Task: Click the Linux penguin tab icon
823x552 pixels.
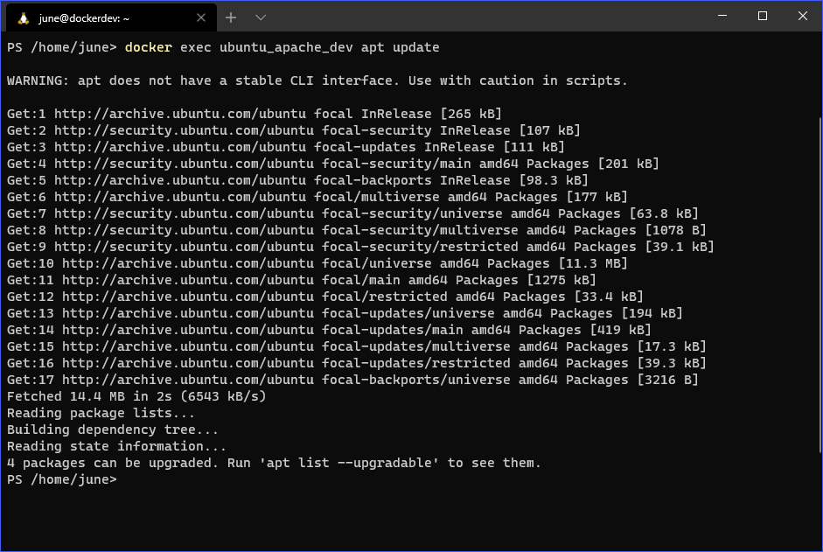Action: tap(23, 18)
